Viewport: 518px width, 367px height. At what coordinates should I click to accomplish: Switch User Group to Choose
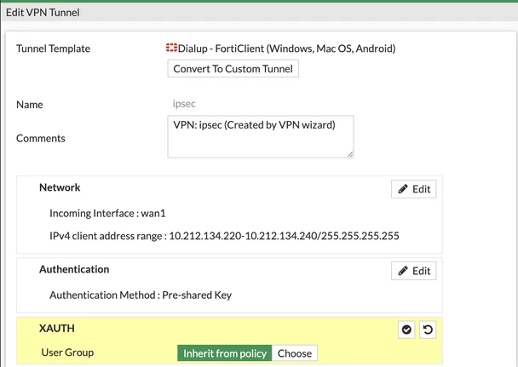(295, 353)
